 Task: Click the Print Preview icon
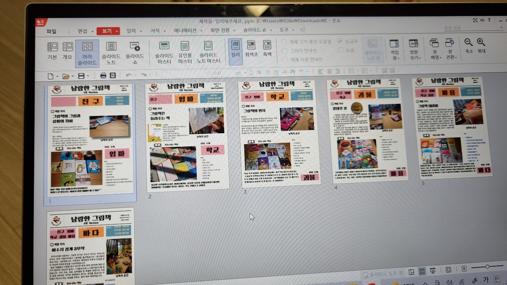(113, 75)
